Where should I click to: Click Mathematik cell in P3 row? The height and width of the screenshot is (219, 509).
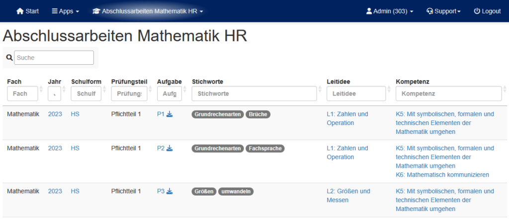(x=23, y=191)
